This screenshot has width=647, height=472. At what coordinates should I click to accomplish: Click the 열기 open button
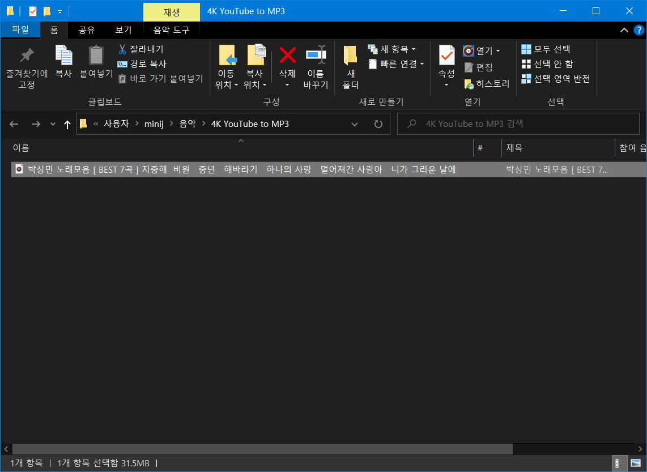click(478, 51)
